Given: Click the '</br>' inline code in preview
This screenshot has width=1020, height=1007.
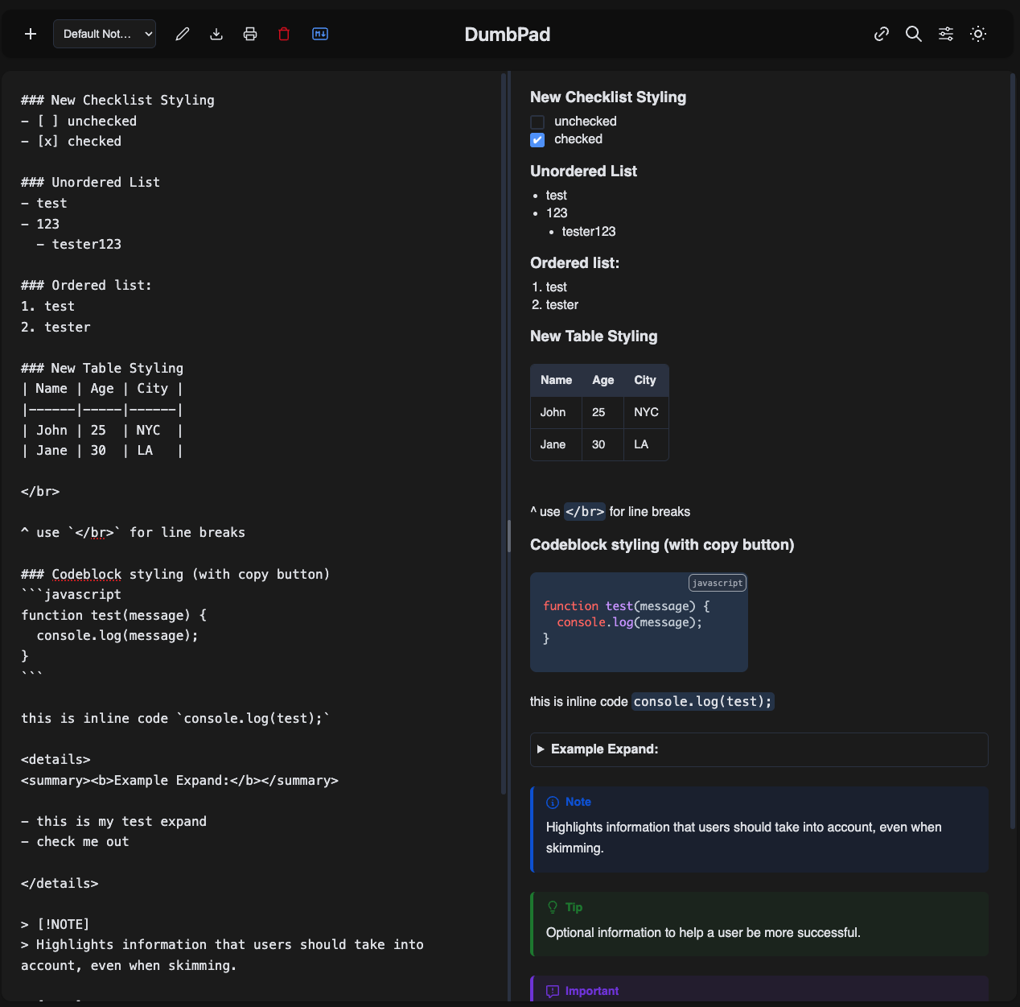Looking at the screenshot, I should [x=585, y=512].
